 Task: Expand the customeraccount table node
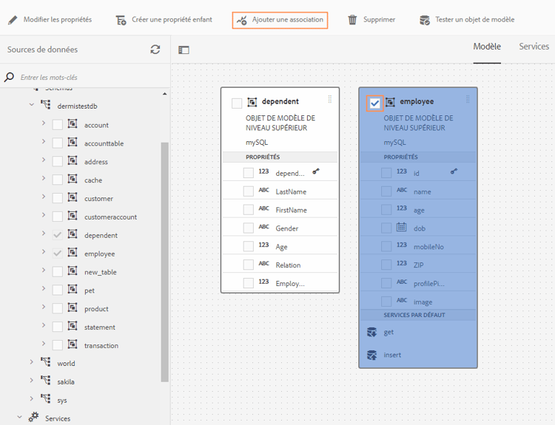pos(44,214)
